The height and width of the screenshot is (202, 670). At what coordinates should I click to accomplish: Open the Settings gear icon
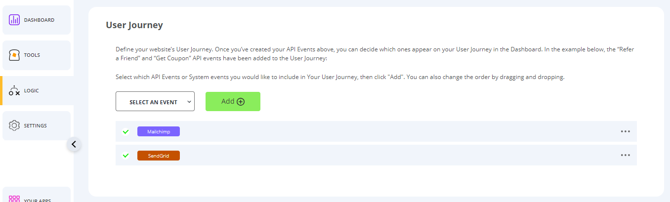tap(14, 125)
